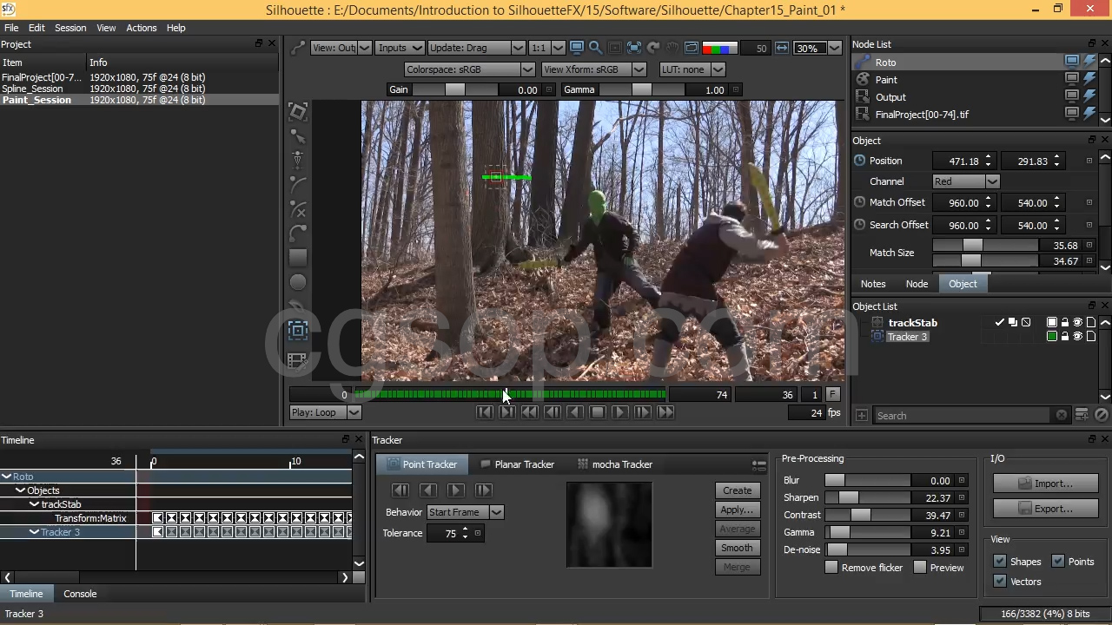Viewport: 1112px width, 625px height.
Task: Select the zoom magnifier tool in viewer toolbar
Action: tap(595, 48)
